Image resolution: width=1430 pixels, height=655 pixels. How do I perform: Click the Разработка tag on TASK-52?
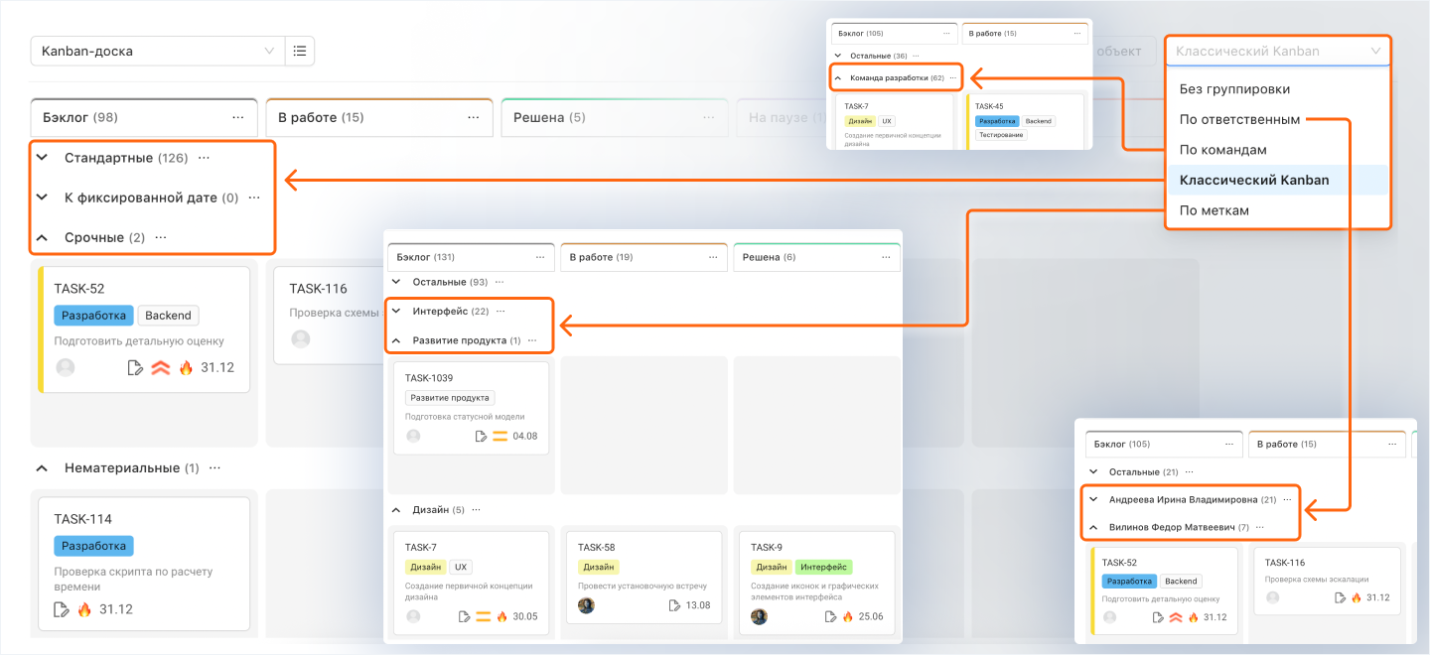tap(93, 316)
